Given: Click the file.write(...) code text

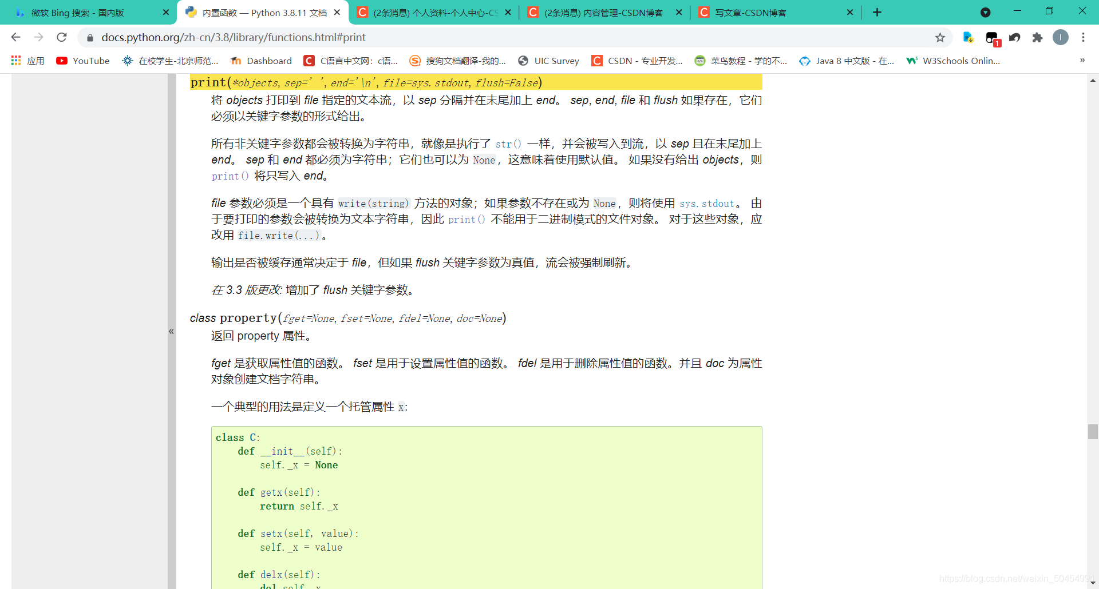Looking at the screenshot, I should click(279, 236).
